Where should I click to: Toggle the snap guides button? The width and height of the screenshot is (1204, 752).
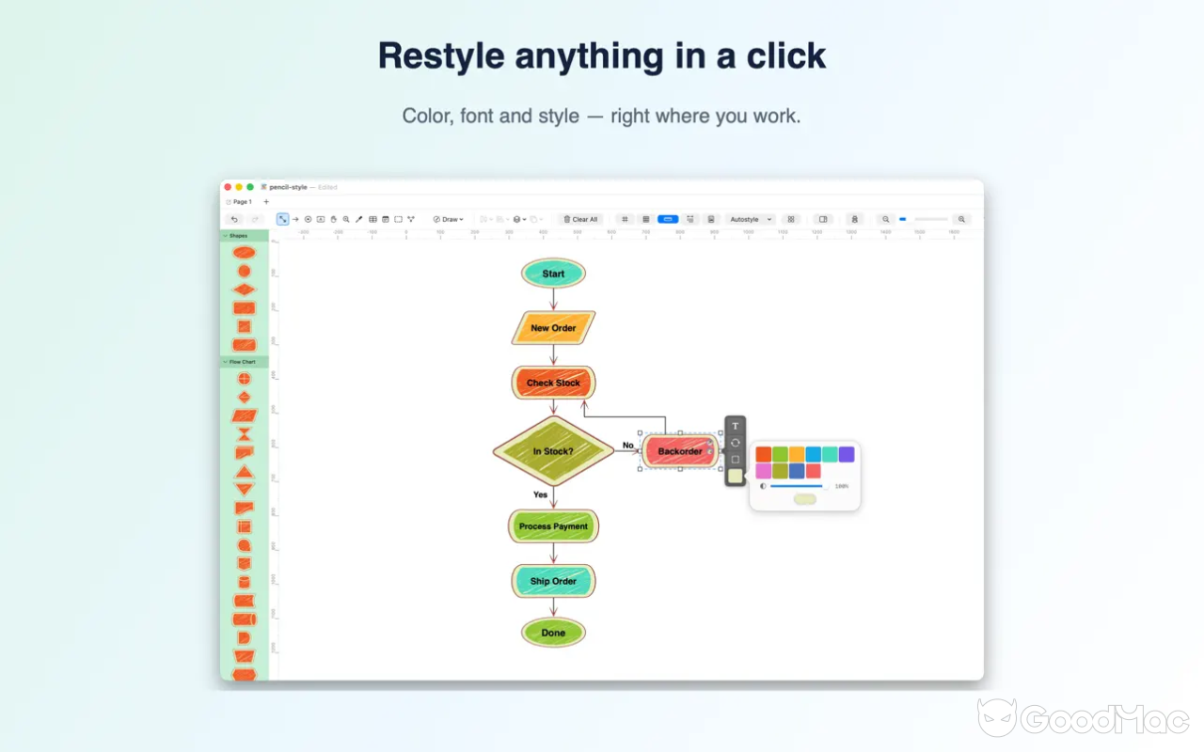point(690,219)
